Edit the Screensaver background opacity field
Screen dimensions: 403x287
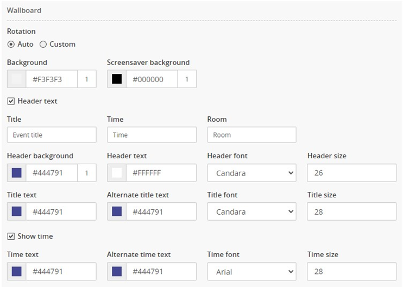pos(187,79)
